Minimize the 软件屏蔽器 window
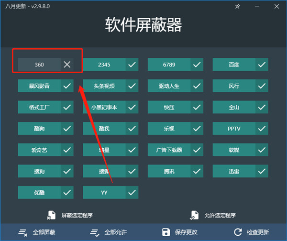The image size is (287, 241). (257, 6)
